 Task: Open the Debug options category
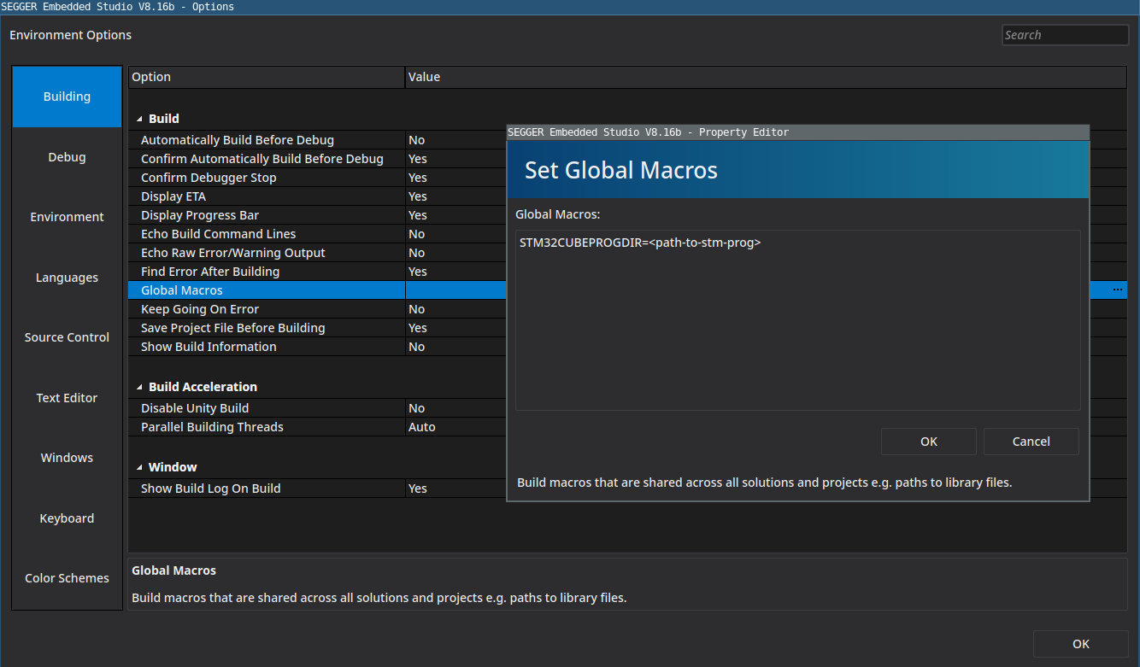(67, 157)
